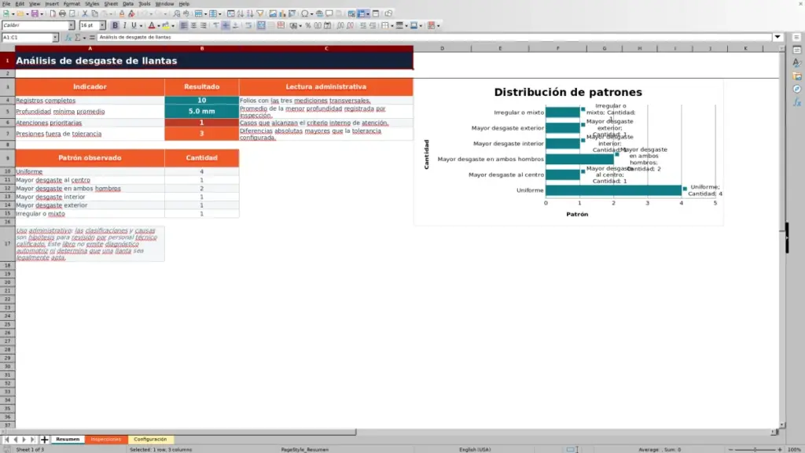Screen dimensions: 805x453
Task: Open the Format menu
Action: click(x=72, y=4)
